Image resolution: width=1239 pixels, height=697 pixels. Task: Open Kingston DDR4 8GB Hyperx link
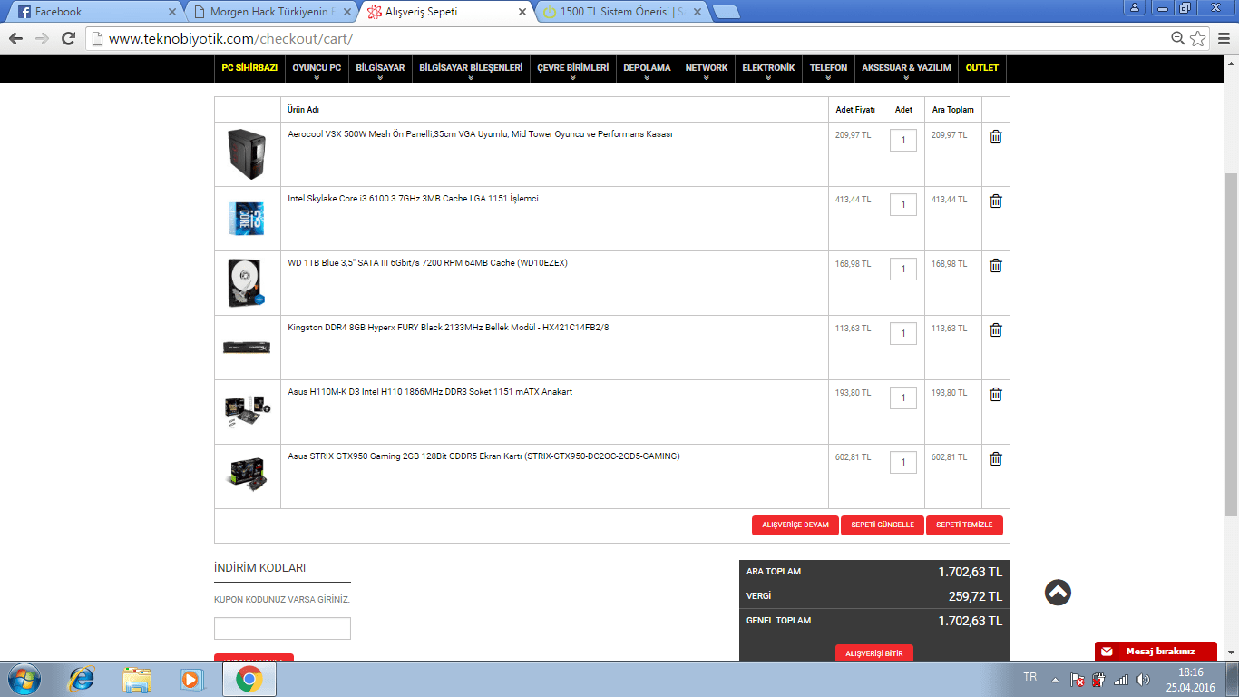[x=448, y=328]
